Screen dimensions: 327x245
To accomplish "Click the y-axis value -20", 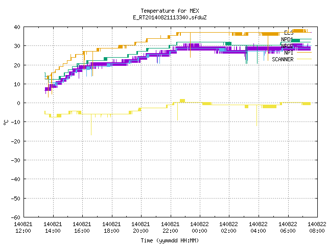I will tap(16, 141).
